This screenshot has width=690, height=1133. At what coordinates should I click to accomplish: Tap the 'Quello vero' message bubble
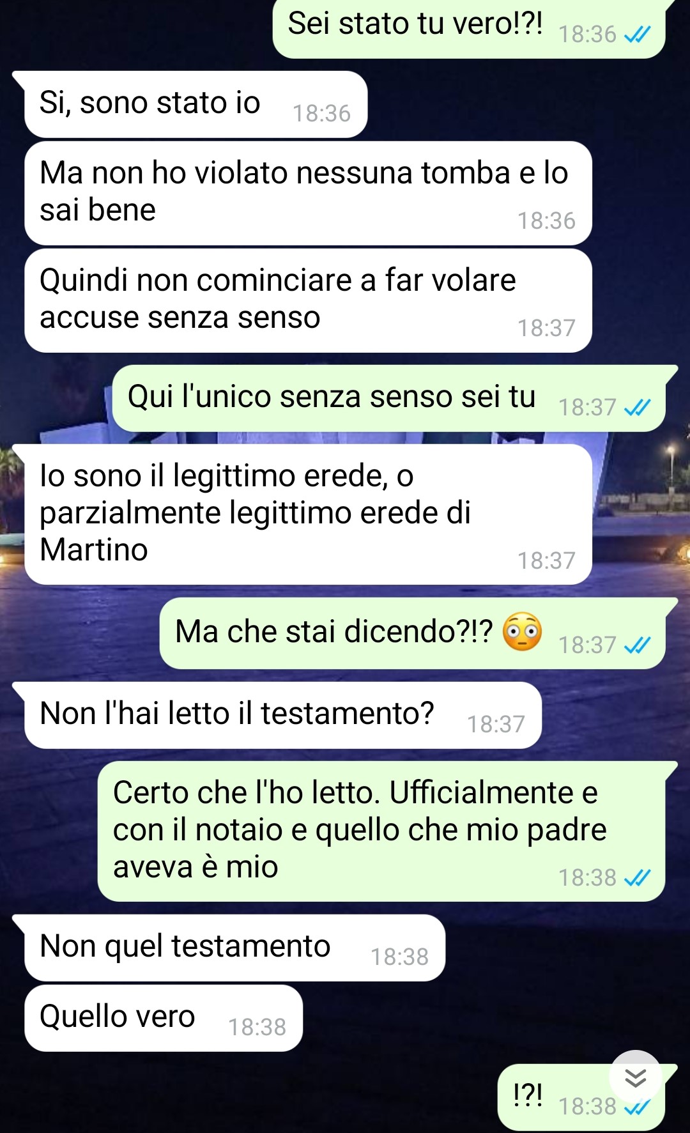click(x=164, y=1018)
